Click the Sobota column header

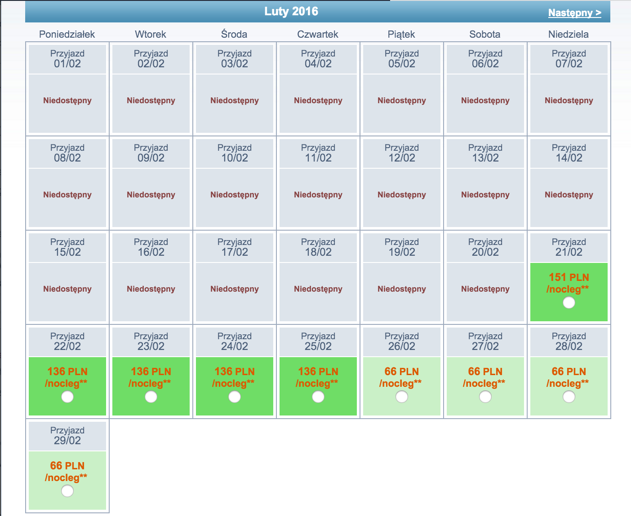(485, 34)
